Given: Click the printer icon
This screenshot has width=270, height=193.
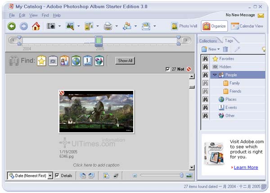Looking at the screenshot, I should (x=108, y=26).
